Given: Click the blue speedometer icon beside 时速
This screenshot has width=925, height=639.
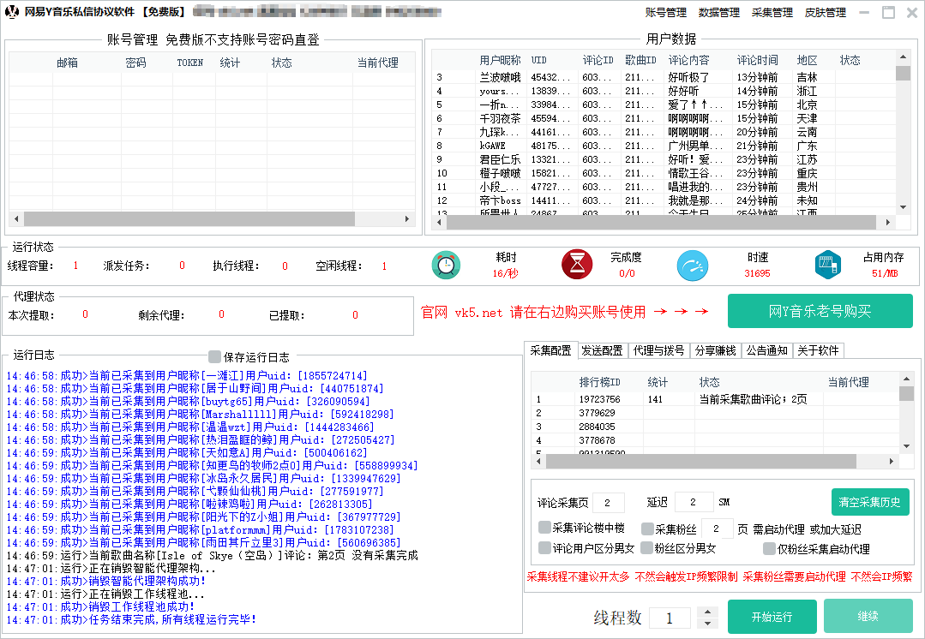Looking at the screenshot, I should pos(693,265).
